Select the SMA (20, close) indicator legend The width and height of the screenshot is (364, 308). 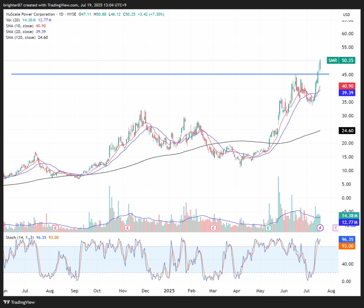[20, 32]
